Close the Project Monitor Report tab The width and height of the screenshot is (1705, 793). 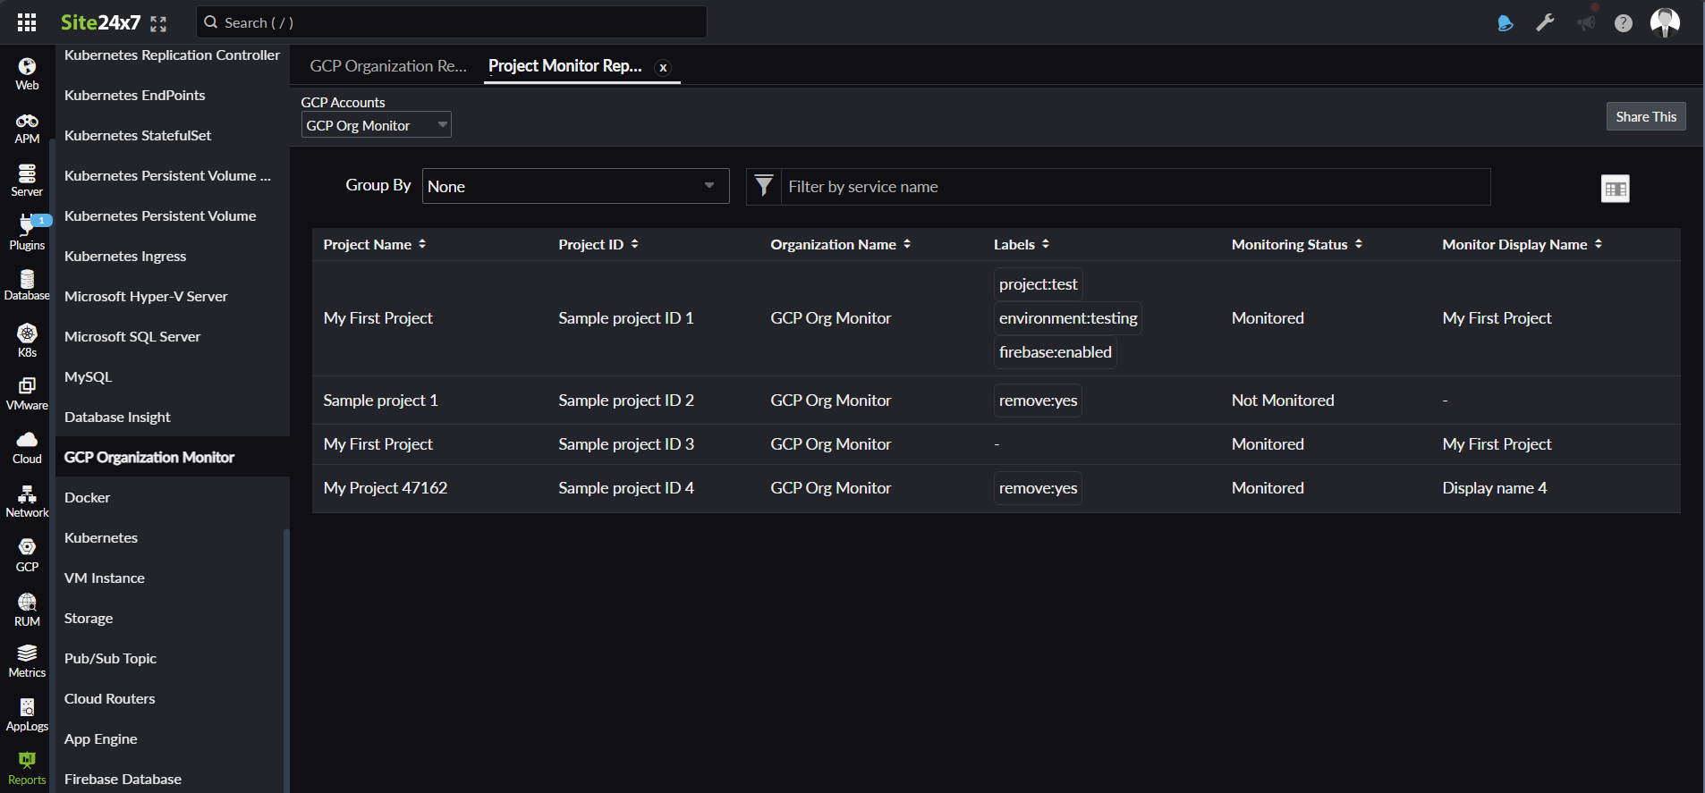[663, 67]
